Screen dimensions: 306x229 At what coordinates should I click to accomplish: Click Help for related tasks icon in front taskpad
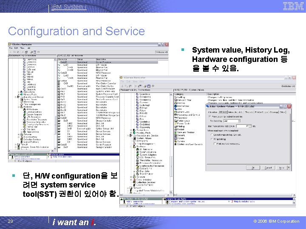[x=232, y=201]
